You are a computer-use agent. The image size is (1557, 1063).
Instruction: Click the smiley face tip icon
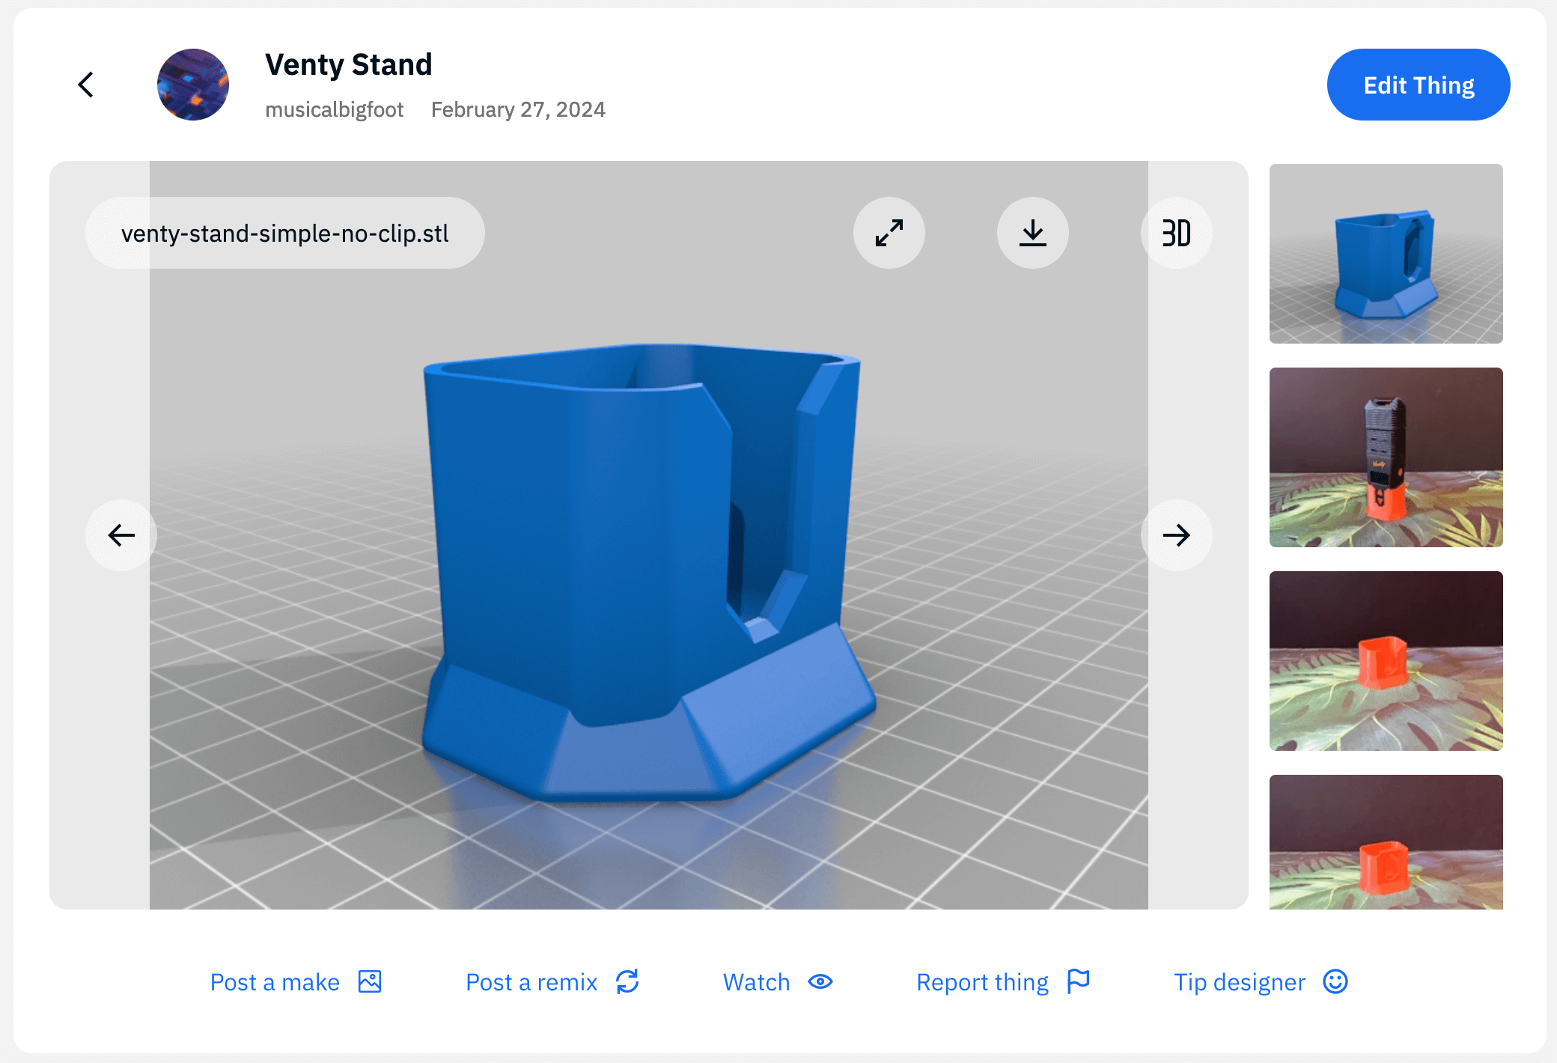pyautogui.click(x=1335, y=981)
